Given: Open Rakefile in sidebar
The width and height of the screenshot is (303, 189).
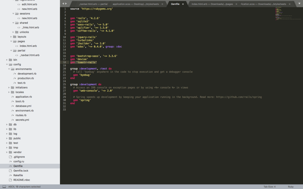Looking at the screenshot, I should (18, 175).
